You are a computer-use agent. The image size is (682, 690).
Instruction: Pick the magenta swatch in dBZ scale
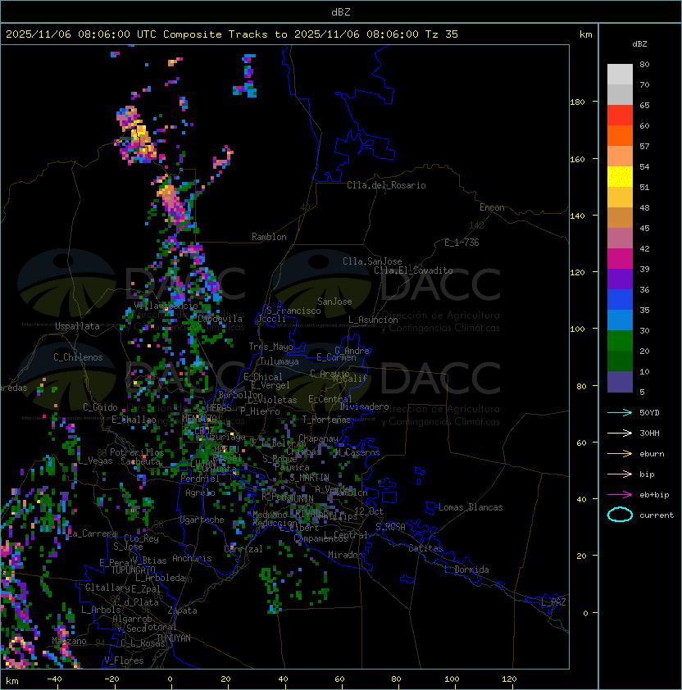(620, 258)
